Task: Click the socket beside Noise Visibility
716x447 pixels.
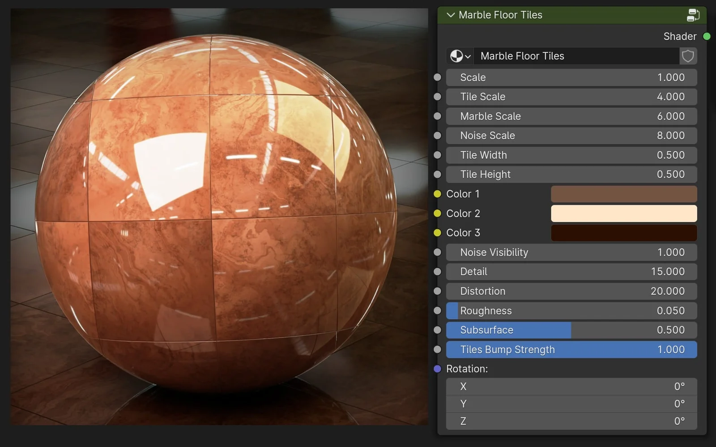Action: tap(437, 252)
